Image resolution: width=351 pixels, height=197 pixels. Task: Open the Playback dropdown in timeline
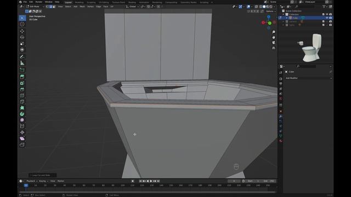(32, 181)
